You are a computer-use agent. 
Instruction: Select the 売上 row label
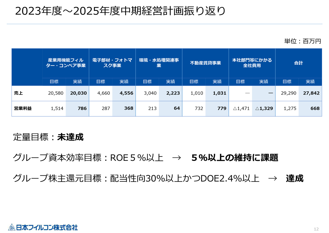click(x=19, y=93)
